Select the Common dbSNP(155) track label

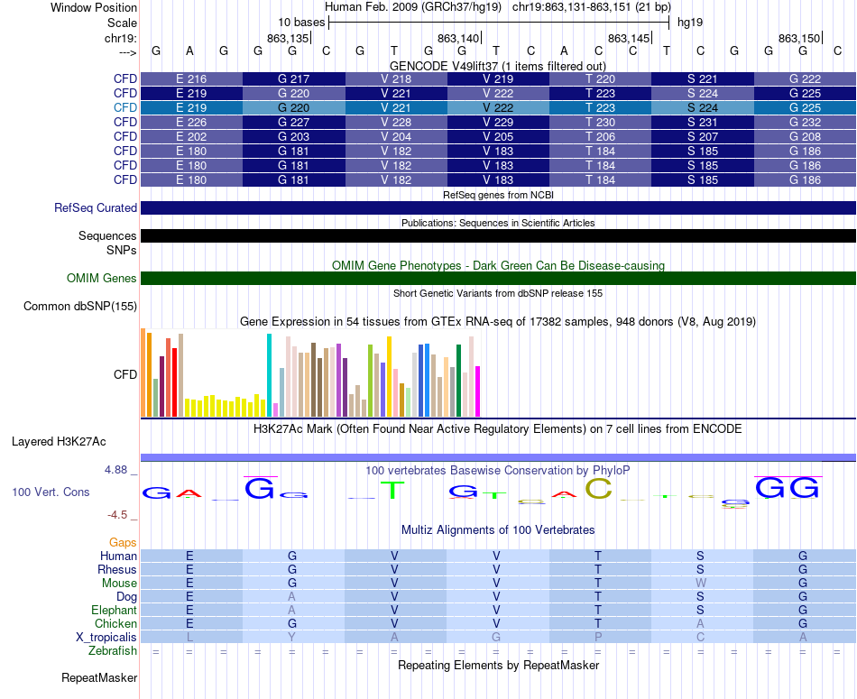[x=79, y=306]
